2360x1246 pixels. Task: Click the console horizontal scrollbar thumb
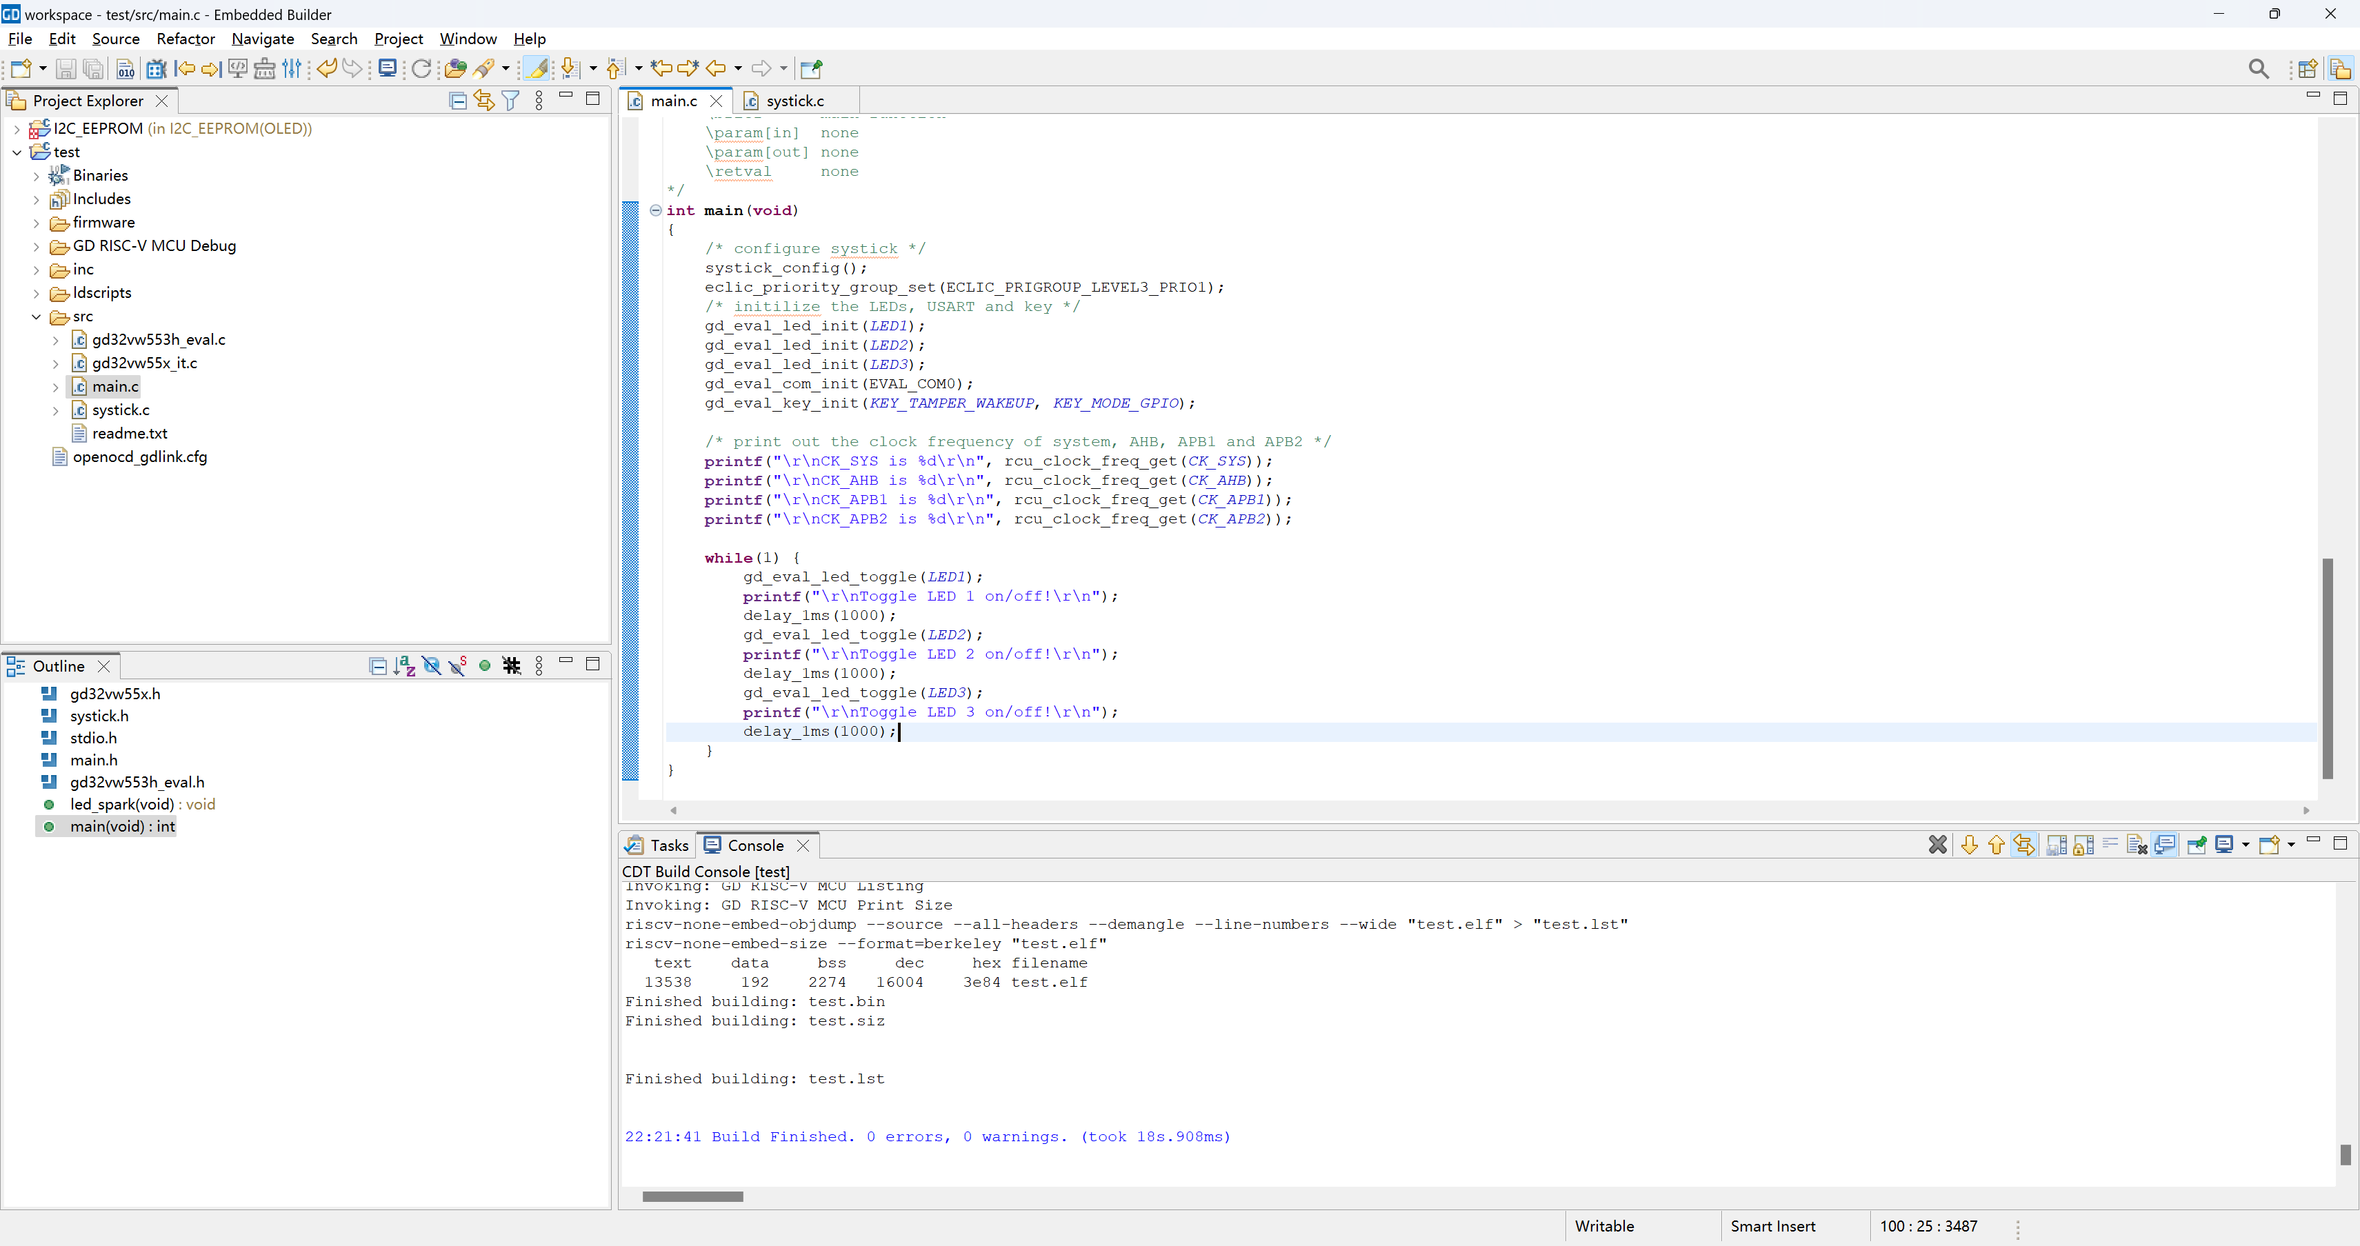pos(692,1196)
